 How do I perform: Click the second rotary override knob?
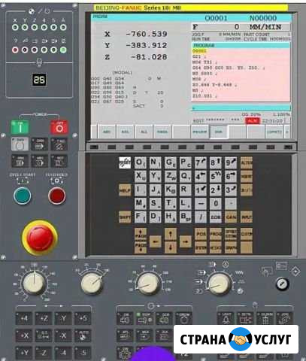[92, 284]
